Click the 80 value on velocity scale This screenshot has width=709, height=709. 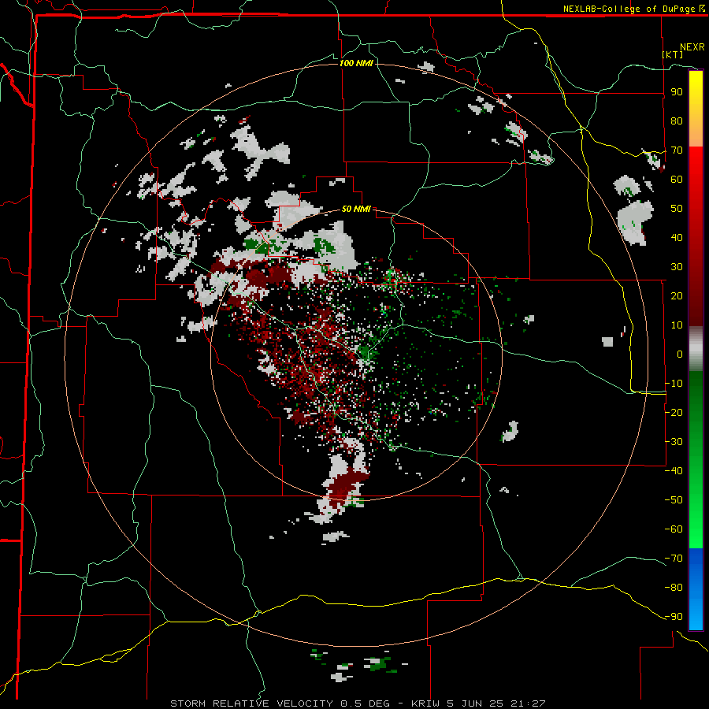(677, 121)
